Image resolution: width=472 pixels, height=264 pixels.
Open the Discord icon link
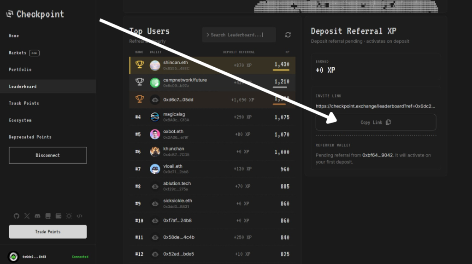pos(37,216)
